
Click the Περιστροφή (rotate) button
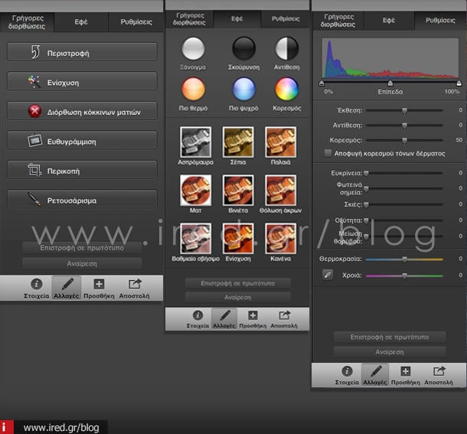tap(82, 52)
